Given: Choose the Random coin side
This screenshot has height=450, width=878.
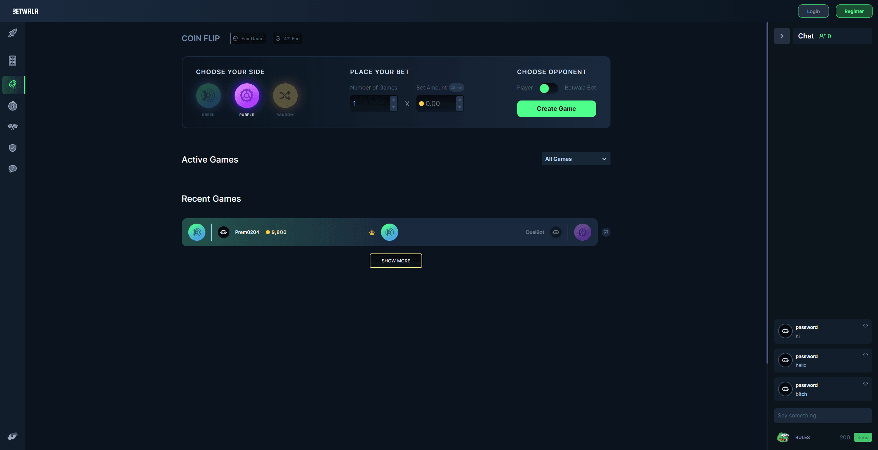Looking at the screenshot, I should click(x=285, y=96).
